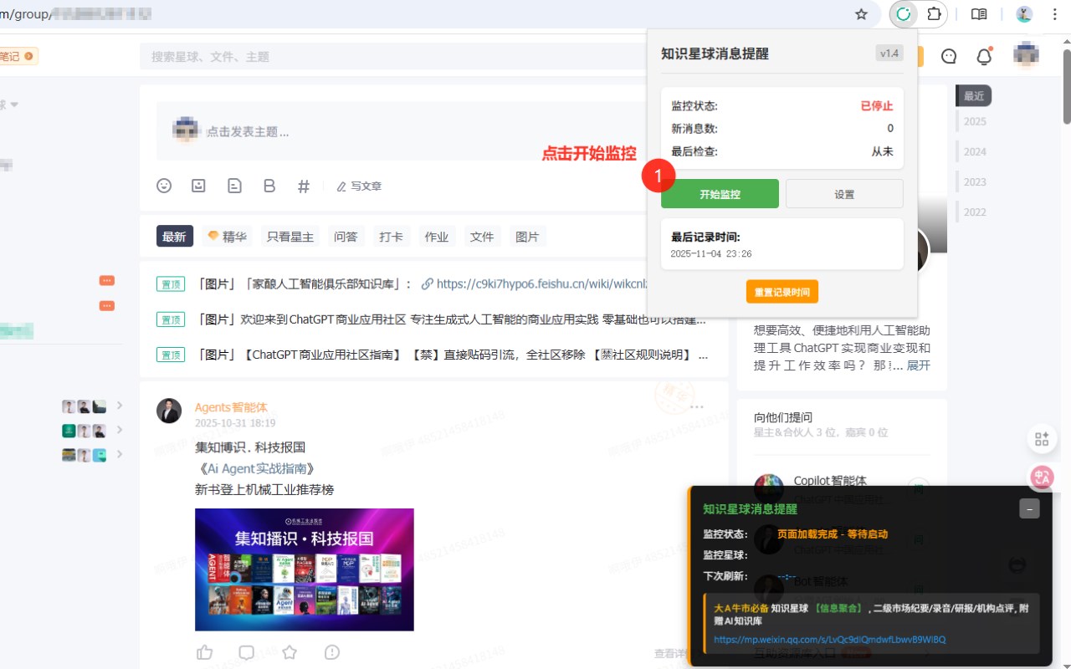This screenshot has width=1071, height=669.
Task: Open the 打卡 tab
Action: tap(391, 237)
